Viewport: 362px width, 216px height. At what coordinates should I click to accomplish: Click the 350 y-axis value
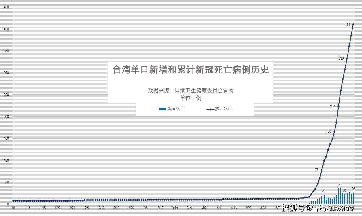(7, 51)
